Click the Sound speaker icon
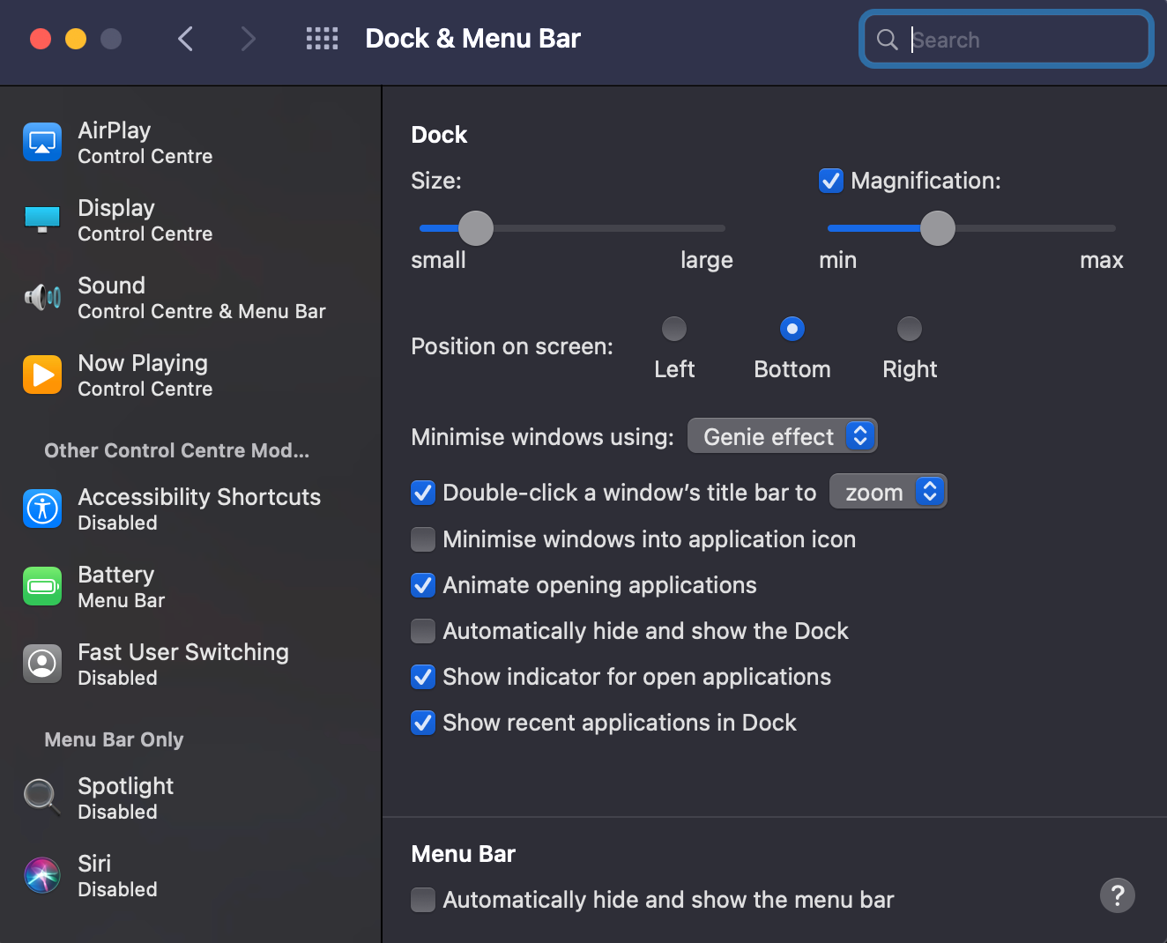The width and height of the screenshot is (1167, 943). coord(42,297)
